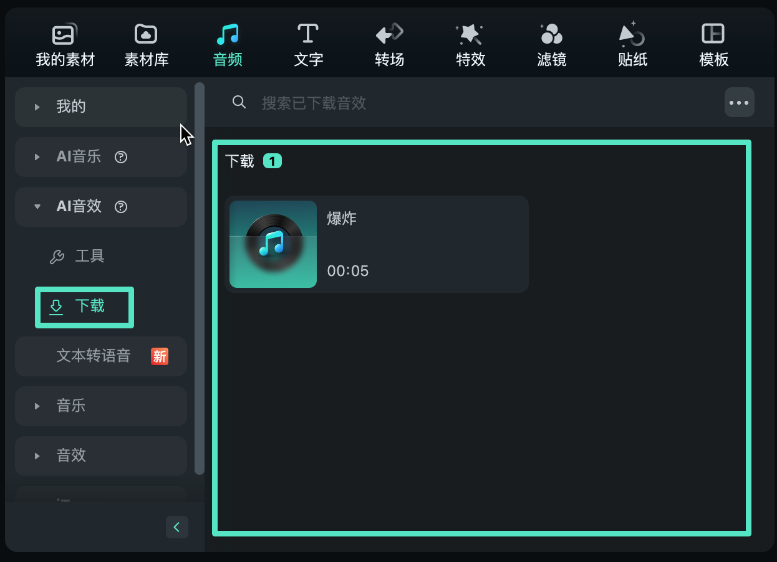This screenshot has height=562, width=777.
Task: Select 工具 under AI音效
Action: pyautogui.click(x=89, y=256)
